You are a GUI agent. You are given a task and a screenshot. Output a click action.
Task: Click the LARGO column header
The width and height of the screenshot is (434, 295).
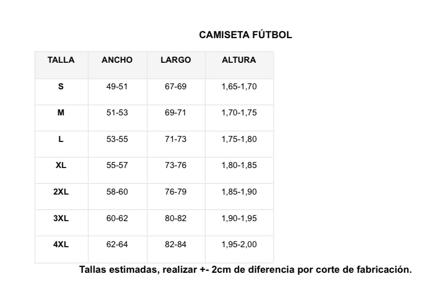pyautogui.click(x=175, y=60)
